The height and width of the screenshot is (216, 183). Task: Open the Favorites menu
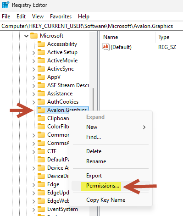click(x=61, y=17)
